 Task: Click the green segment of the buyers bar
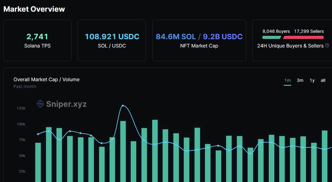pyautogui.click(x=272, y=37)
